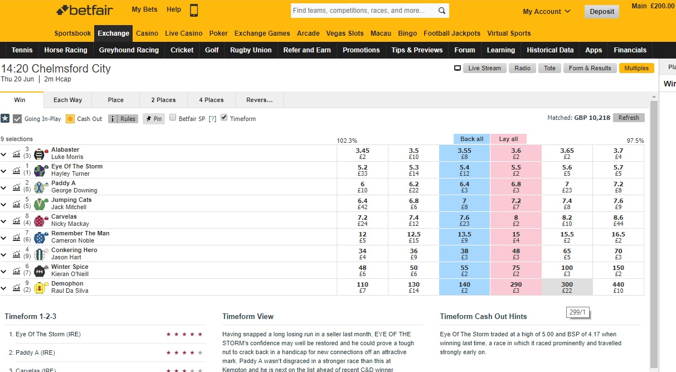Toggle the Pin button
Screen dimensions: 676x372
tap(153, 119)
